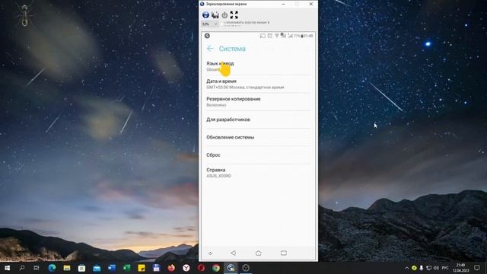Focus the screen mirroring app on taskbar
This screenshot has height=274, width=487.
point(231,268)
